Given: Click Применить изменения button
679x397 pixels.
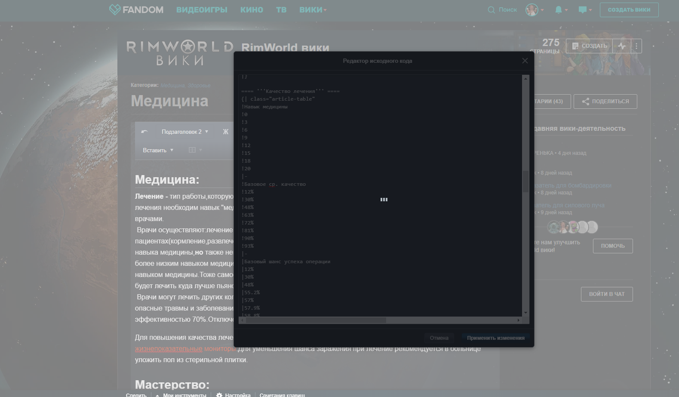Looking at the screenshot, I should point(496,338).
